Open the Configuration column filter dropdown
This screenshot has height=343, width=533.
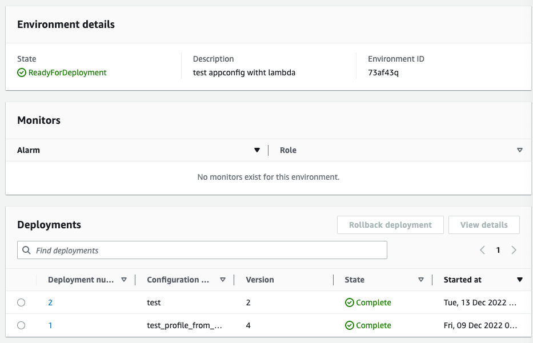[x=223, y=280]
